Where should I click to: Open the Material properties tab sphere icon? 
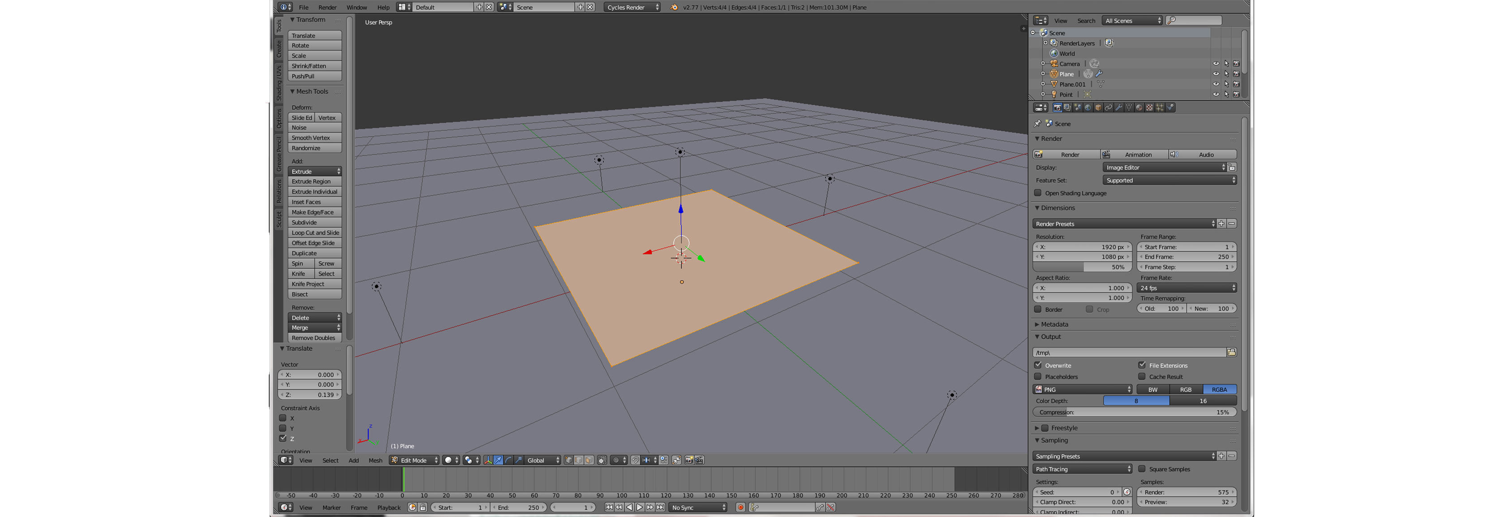tap(1139, 108)
